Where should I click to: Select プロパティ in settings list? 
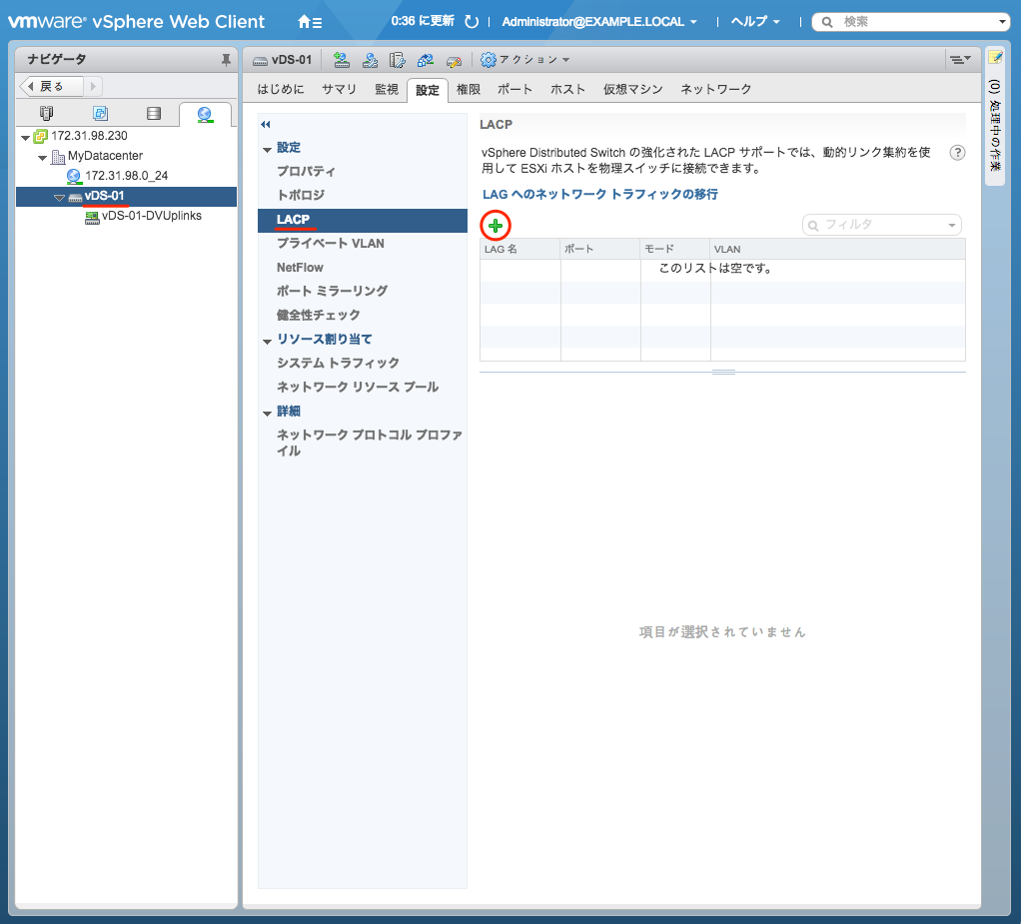point(306,171)
